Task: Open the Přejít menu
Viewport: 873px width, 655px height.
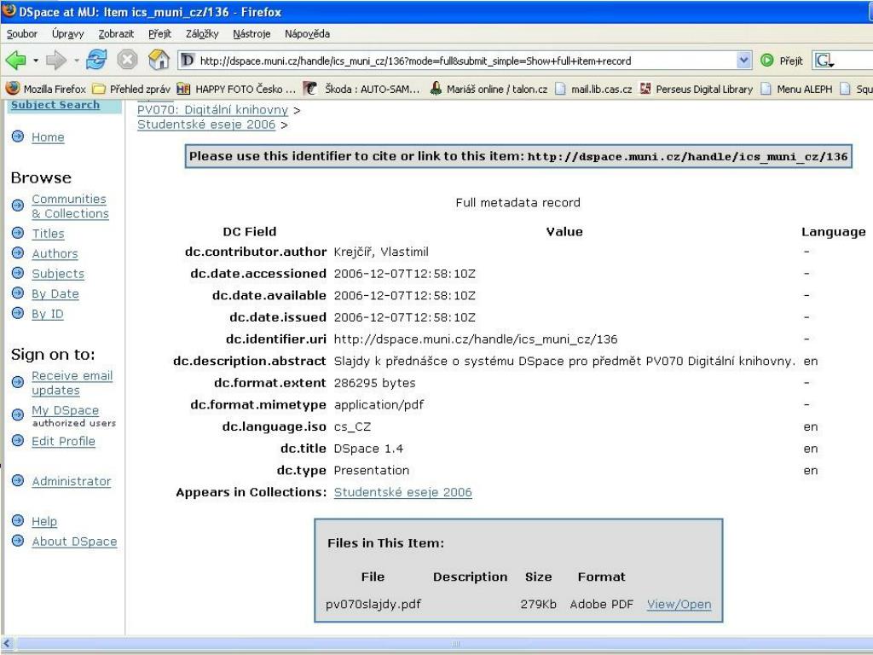Action: pyautogui.click(x=159, y=33)
